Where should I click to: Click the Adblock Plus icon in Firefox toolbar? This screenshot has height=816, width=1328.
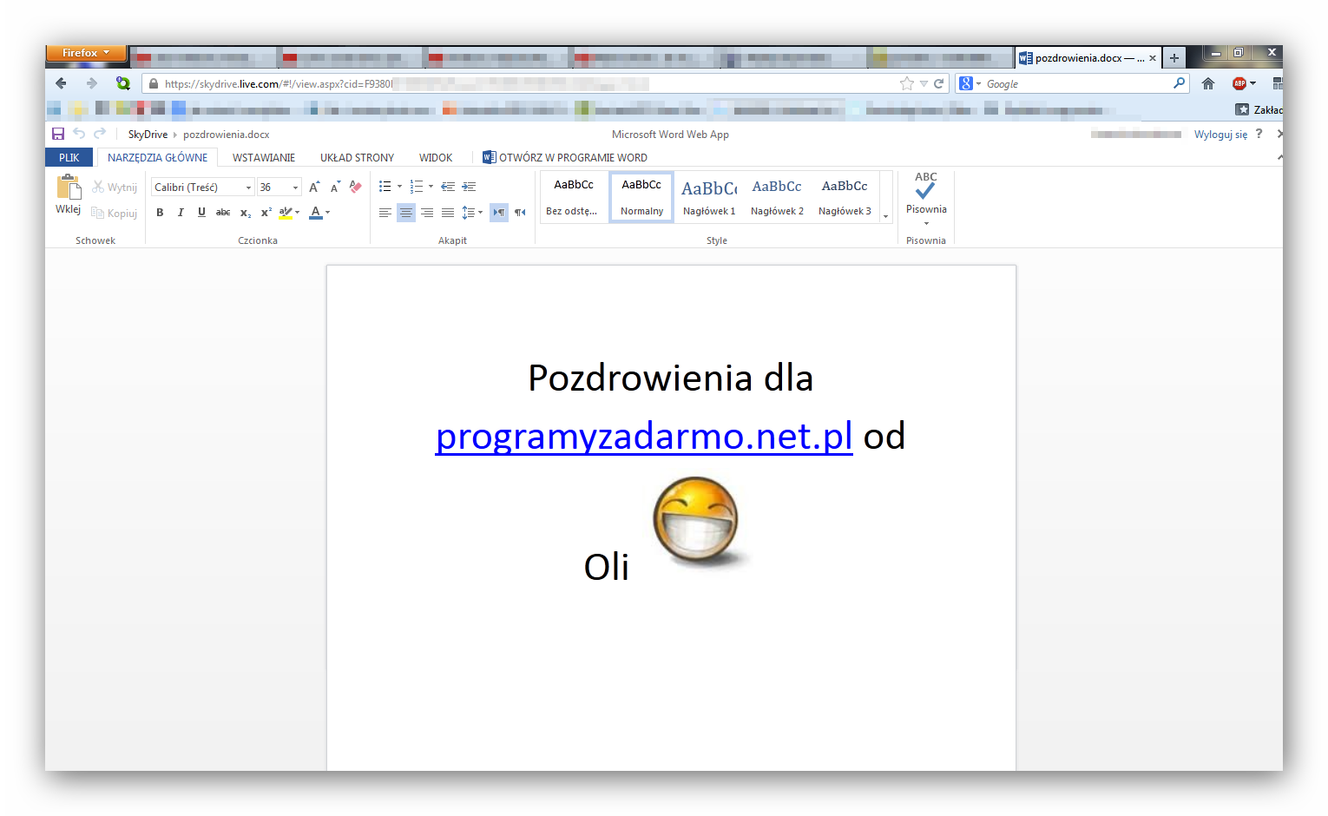click(x=1239, y=84)
